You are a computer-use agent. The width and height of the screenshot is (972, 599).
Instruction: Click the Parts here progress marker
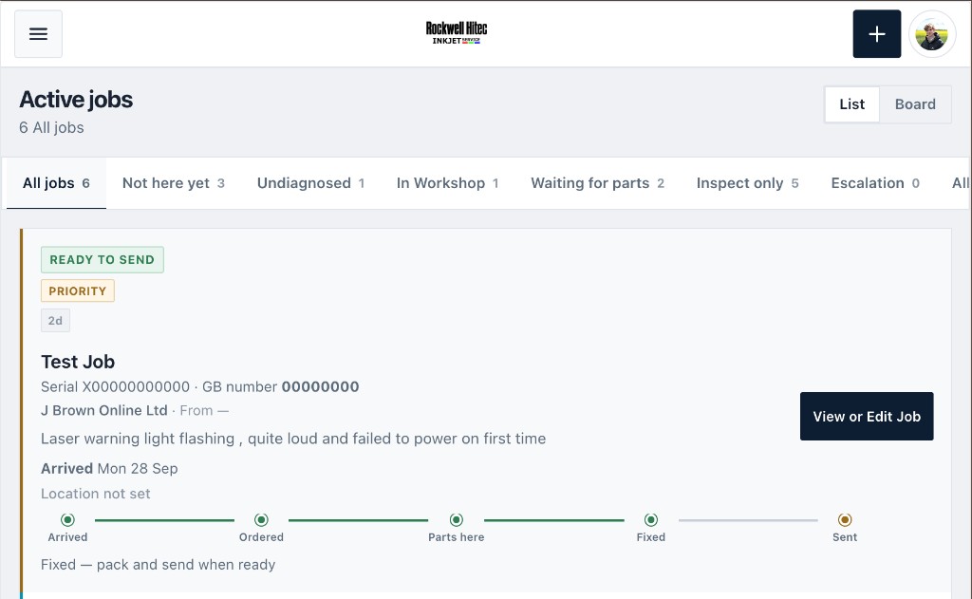coord(457,519)
